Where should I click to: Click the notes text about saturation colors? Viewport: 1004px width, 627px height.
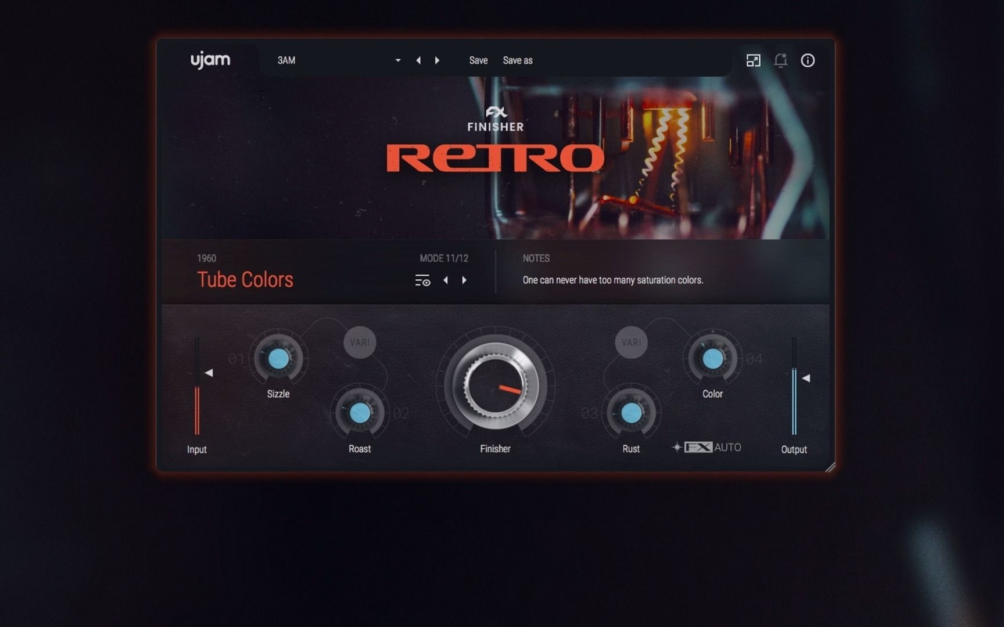click(x=613, y=280)
